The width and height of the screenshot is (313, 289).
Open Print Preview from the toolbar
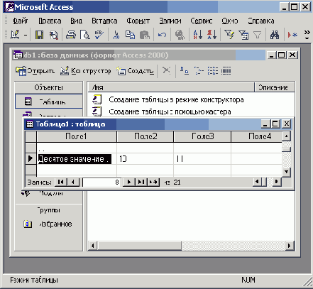[84, 35]
